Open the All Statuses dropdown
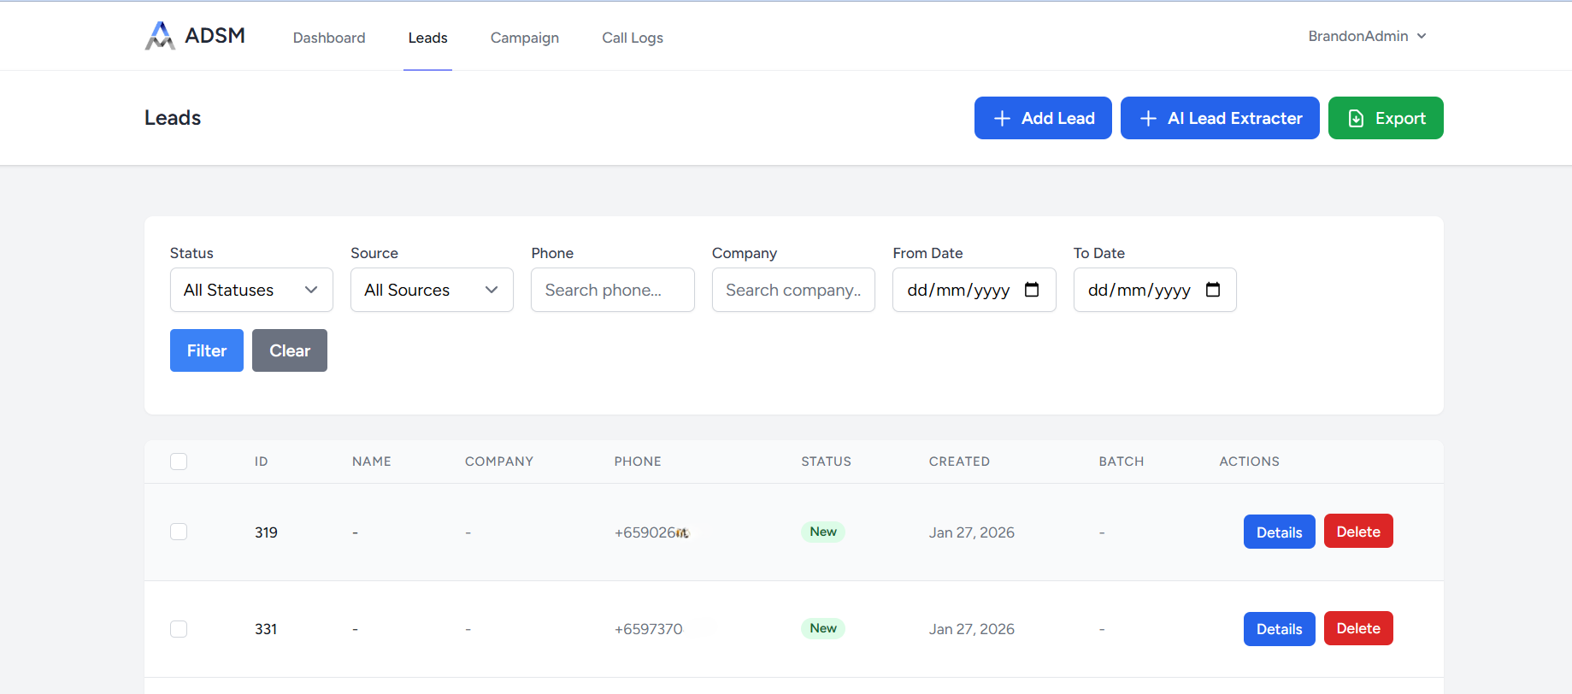 [251, 290]
